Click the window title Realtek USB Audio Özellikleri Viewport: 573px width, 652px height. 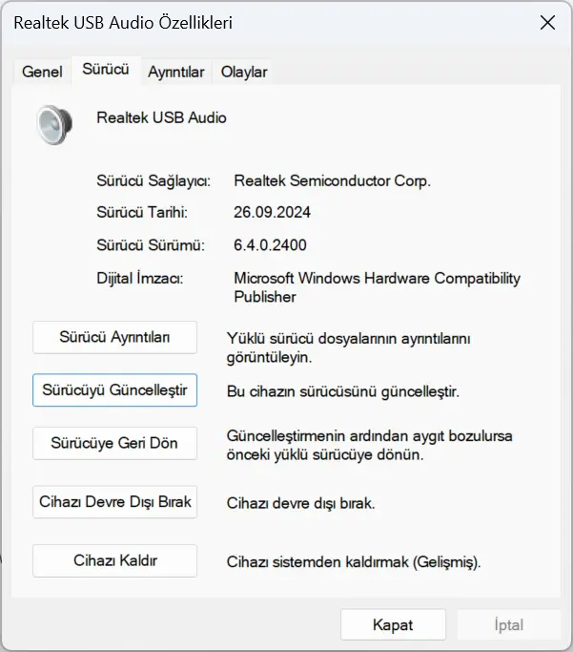123,23
